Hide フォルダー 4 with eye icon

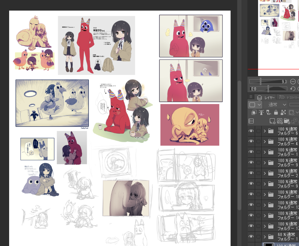251,141
